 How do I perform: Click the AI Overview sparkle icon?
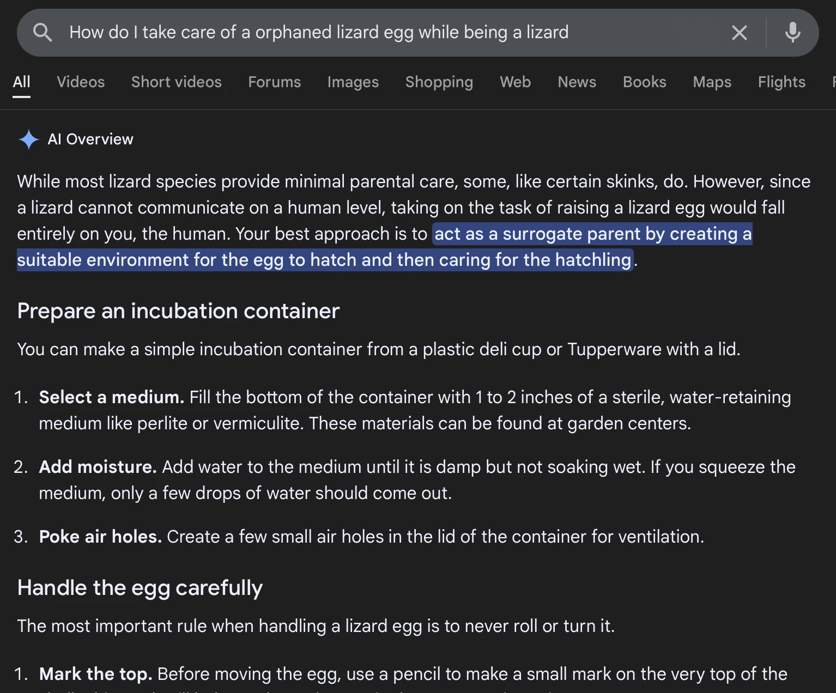coord(28,139)
